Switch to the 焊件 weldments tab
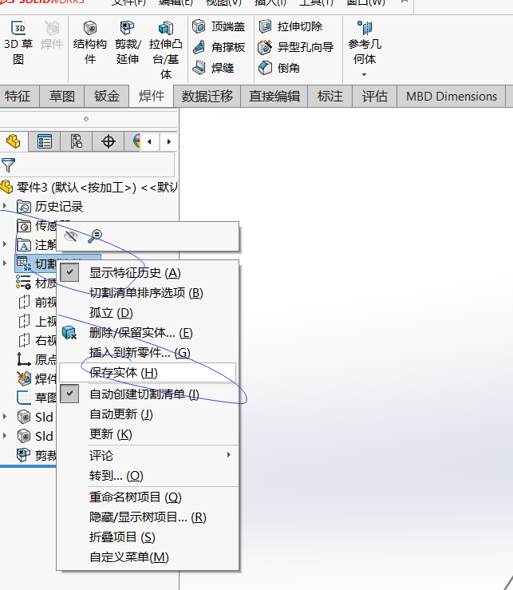Screen dimensions: 513x590 tap(152, 97)
